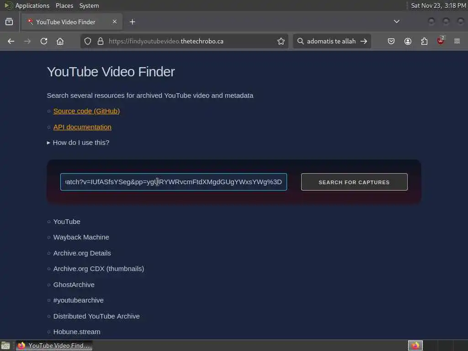Click the browser address bar
Screen dimensions: 468x351
(185, 41)
